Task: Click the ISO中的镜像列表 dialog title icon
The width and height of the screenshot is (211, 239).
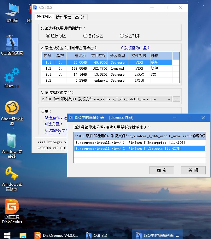Action: tap(70, 118)
